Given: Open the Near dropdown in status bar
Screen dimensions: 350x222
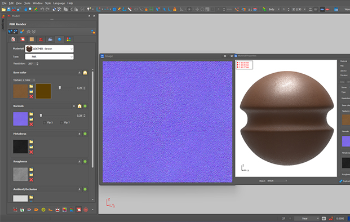Looking at the screenshot, I should pos(307,219).
